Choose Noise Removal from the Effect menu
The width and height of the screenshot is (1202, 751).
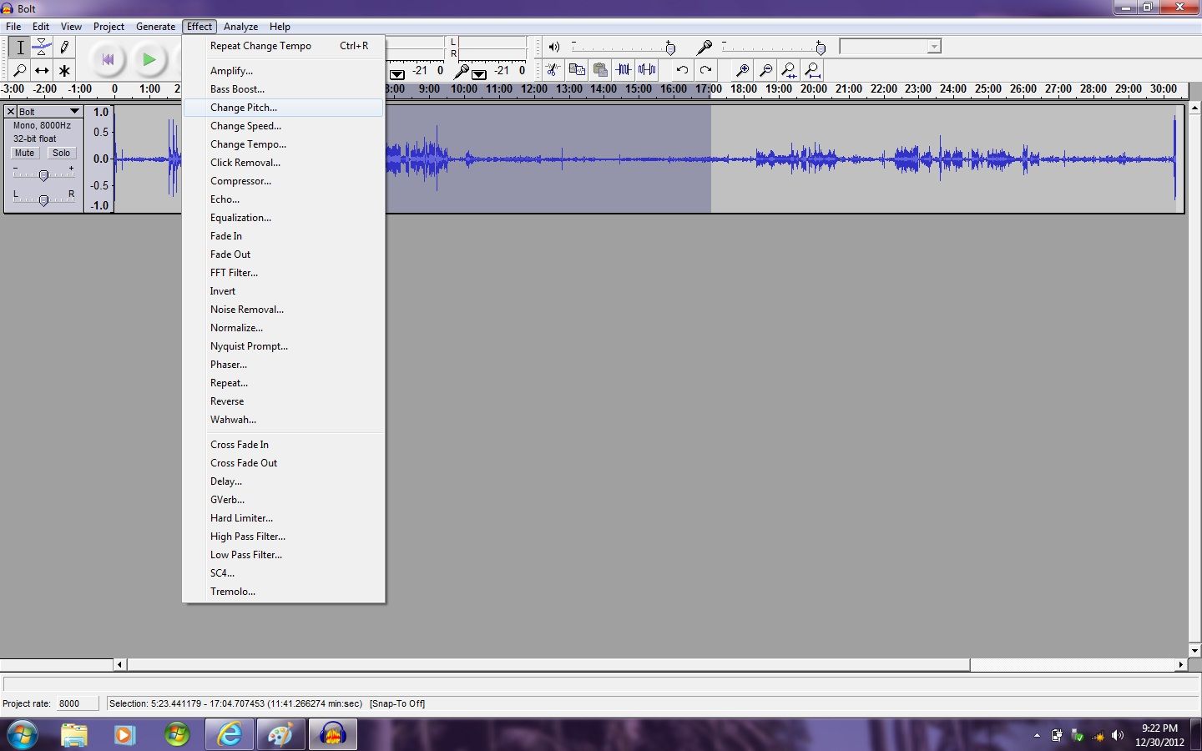[246, 309]
